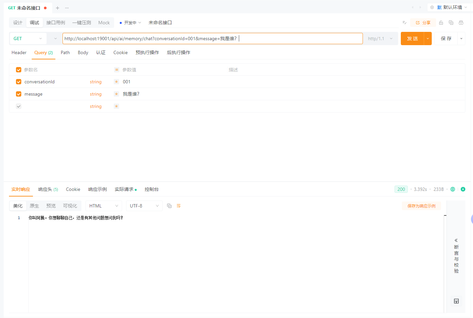Expand the 断言与校验 side panel
The image size is (473, 318).
(x=456, y=256)
